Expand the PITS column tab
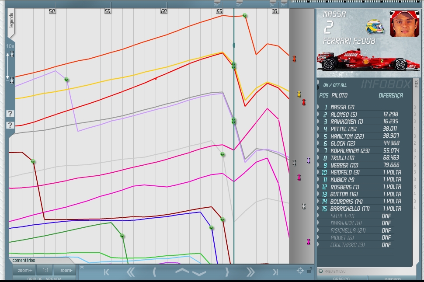 point(416,84)
